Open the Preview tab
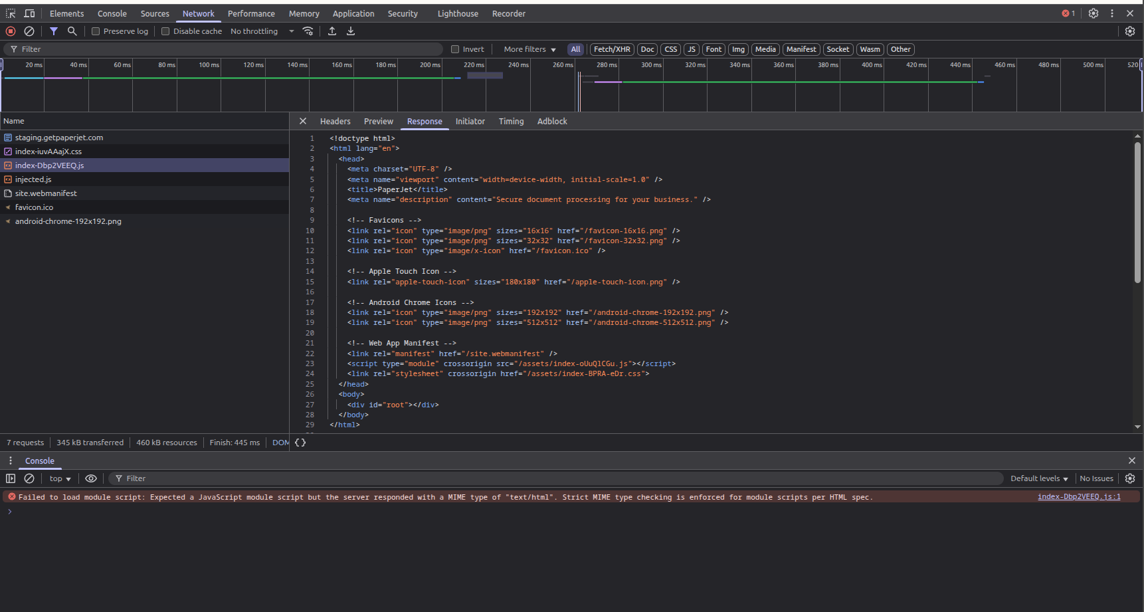The image size is (1144, 612). 378,121
